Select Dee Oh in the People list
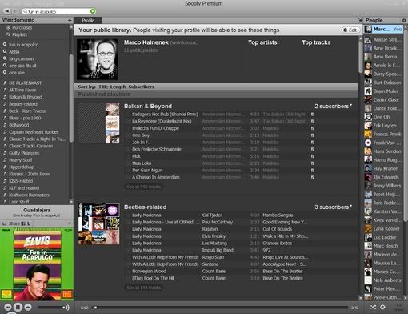This screenshot has height=314, width=408. tap(383, 117)
